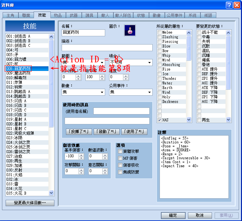Image resolution: width=242 pixels, height=221 pixels.
Task: Click the 「發動了*!」 message button
Action: 106,132
